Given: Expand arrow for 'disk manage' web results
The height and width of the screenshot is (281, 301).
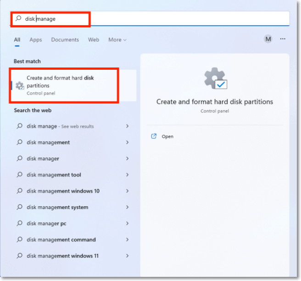Looking at the screenshot, I should point(127,126).
